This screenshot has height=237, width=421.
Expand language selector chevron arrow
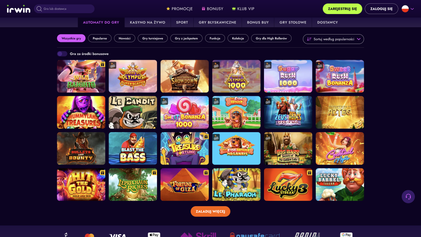point(412,9)
